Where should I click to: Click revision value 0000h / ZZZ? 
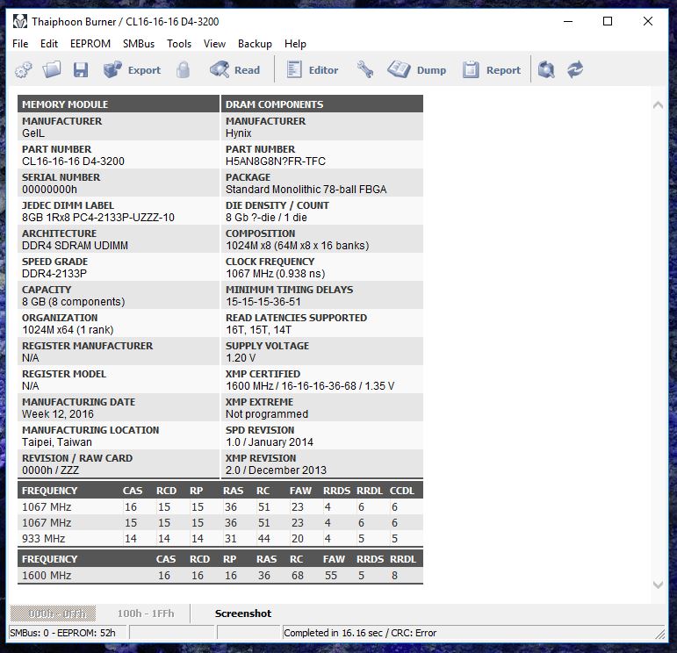point(51,470)
